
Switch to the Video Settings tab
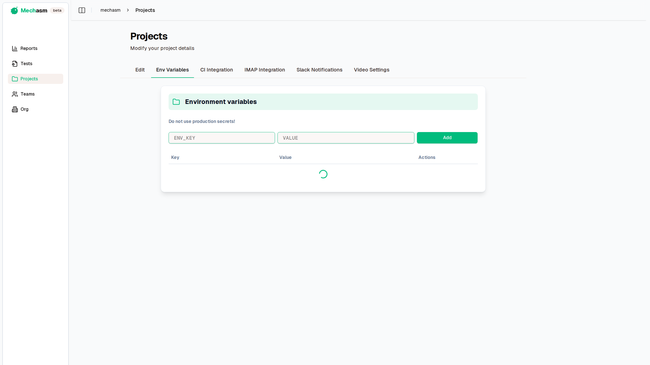tap(371, 70)
